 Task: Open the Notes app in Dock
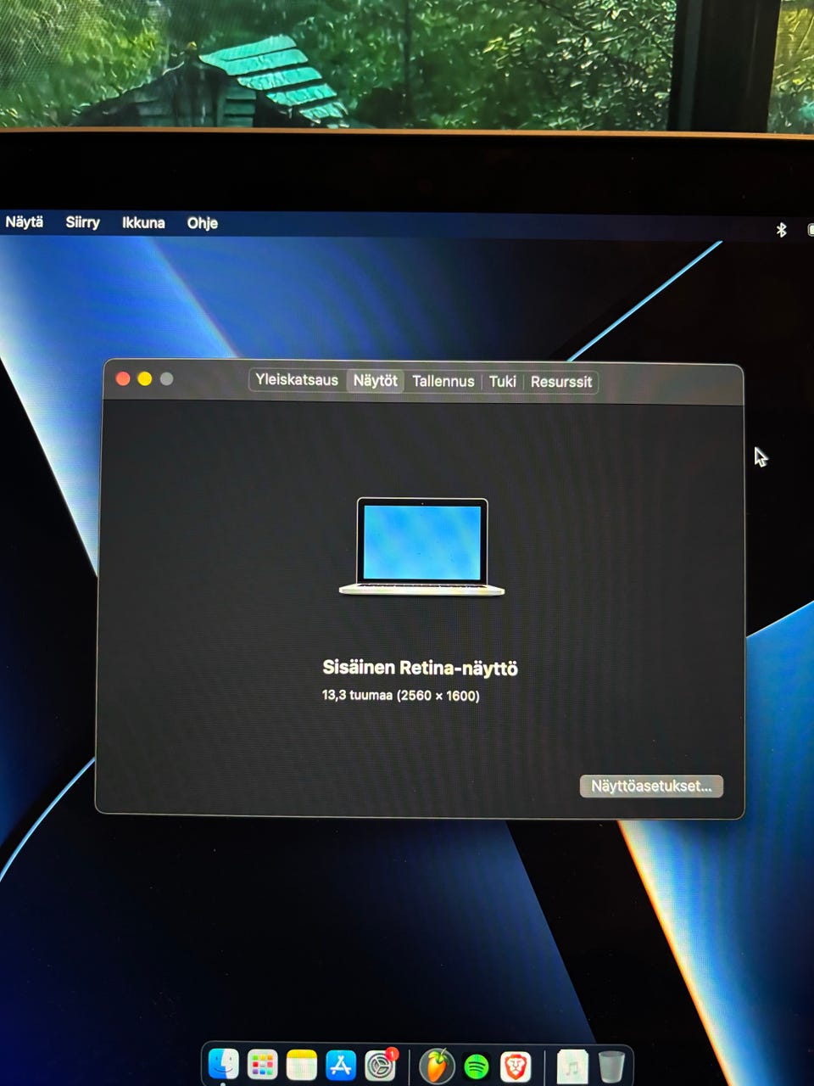[x=301, y=1066]
